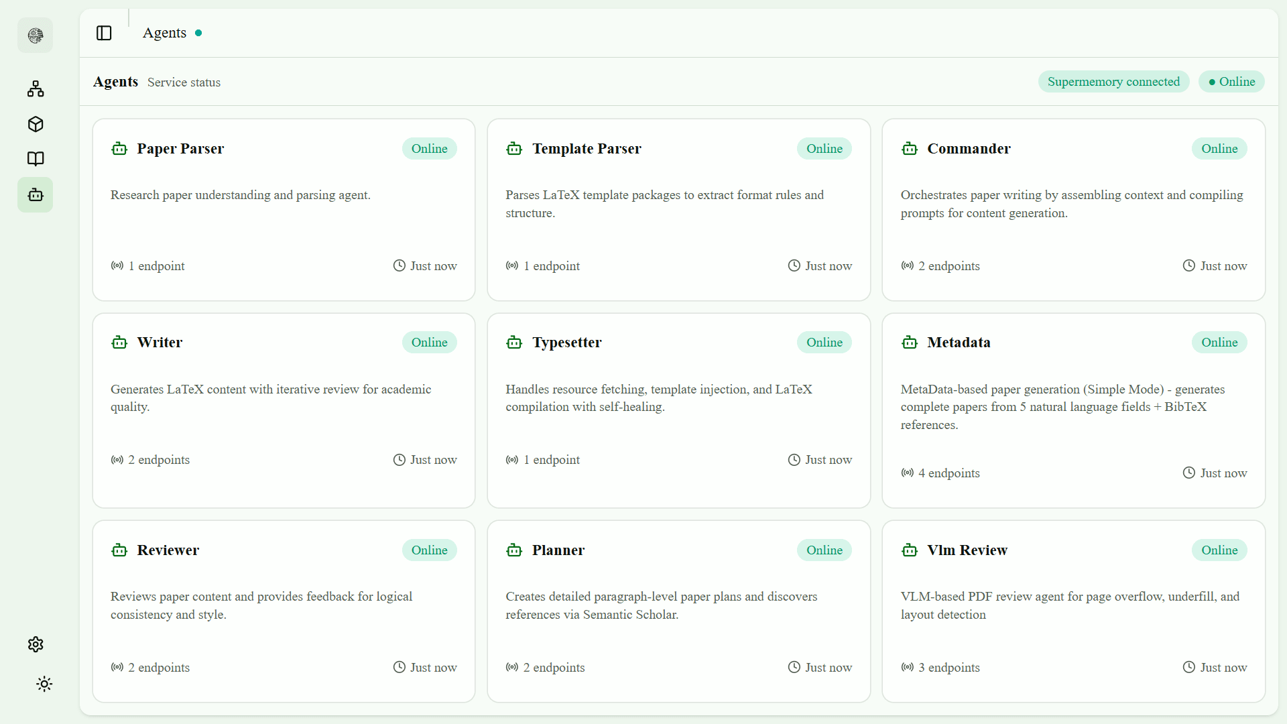Open the Paper Parser card title
This screenshot has height=724, width=1287.
(x=180, y=149)
